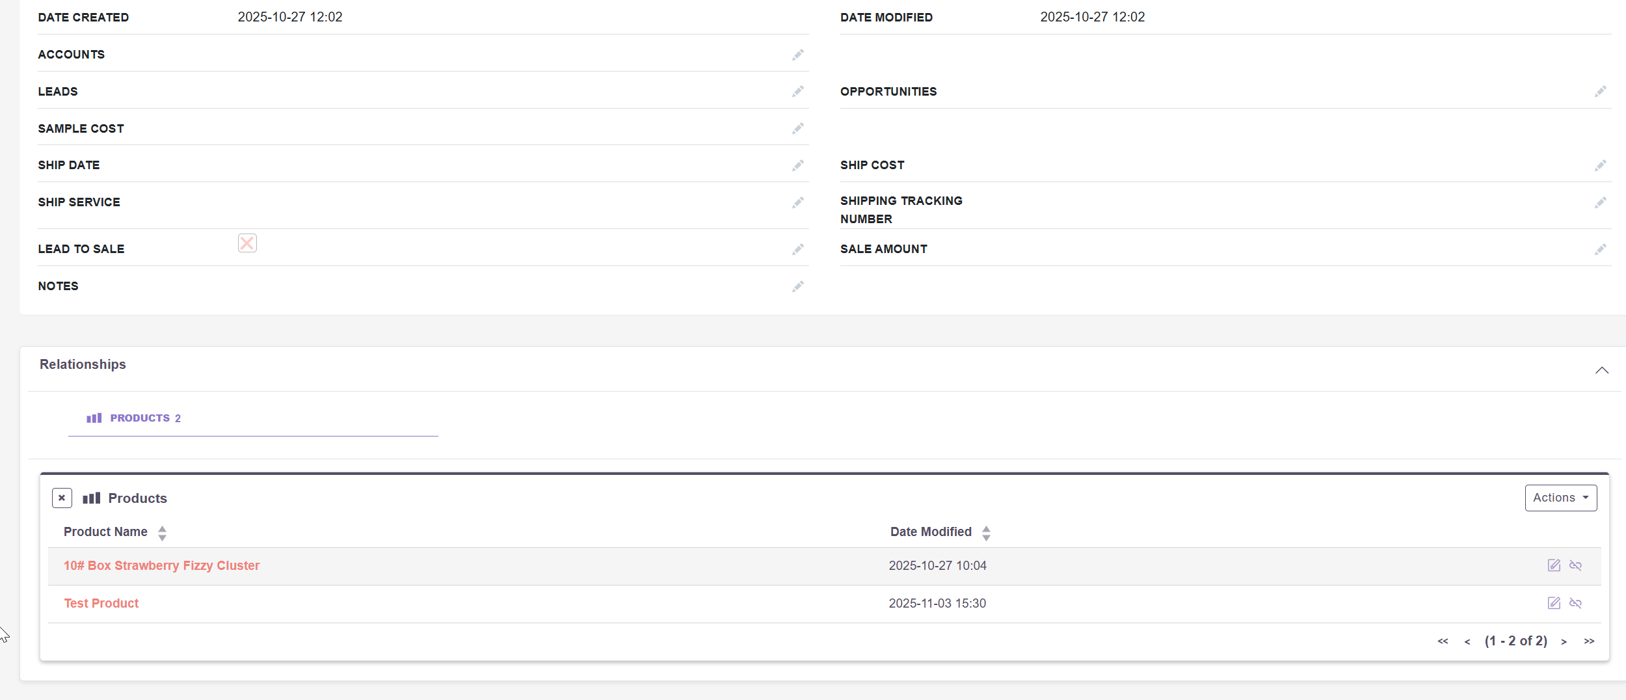Click the Sample Cost pencil edit icon
This screenshot has width=1626, height=700.
click(x=797, y=129)
